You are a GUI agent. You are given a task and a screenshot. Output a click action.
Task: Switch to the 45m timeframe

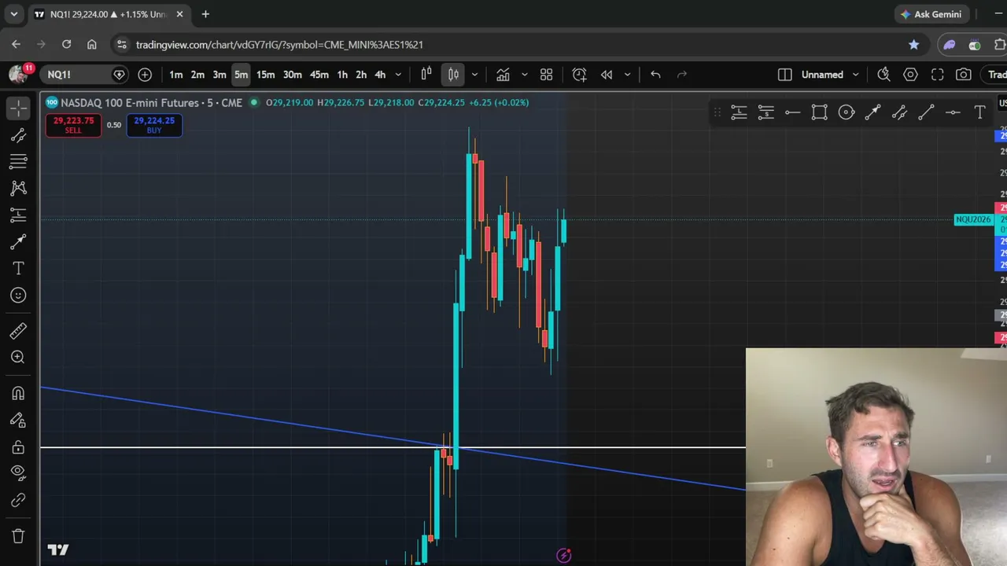[x=319, y=75]
